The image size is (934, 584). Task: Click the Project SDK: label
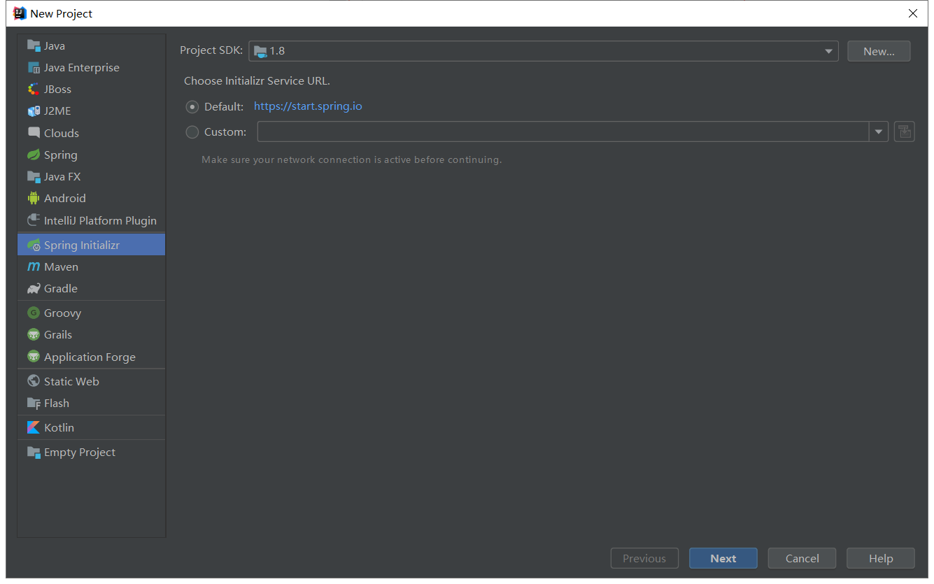point(211,50)
